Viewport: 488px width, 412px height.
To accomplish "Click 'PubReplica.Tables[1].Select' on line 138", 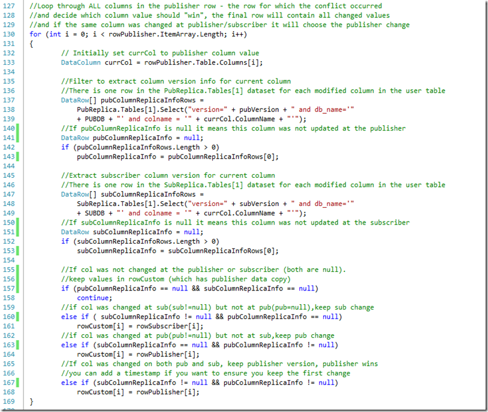I will [x=131, y=110].
